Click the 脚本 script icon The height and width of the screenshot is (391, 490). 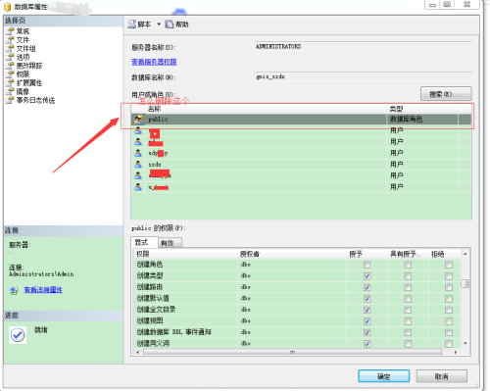(132, 24)
